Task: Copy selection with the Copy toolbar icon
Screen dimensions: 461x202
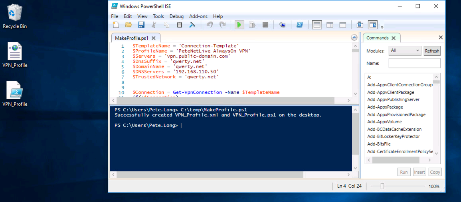Action: pos(167,25)
